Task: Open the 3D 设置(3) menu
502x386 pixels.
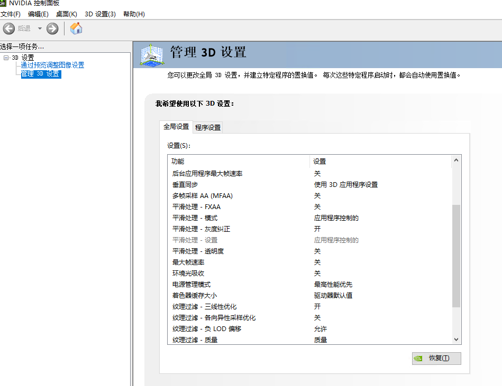Action: click(x=100, y=14)
